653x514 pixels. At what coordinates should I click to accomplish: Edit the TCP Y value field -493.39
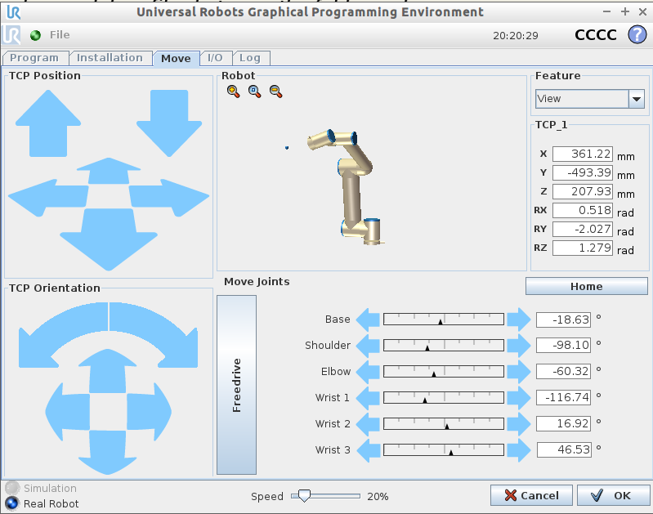pyautogui.click(x=583, y=173)
